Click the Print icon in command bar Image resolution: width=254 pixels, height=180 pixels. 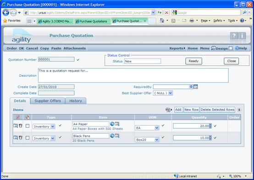coord(192,21)
